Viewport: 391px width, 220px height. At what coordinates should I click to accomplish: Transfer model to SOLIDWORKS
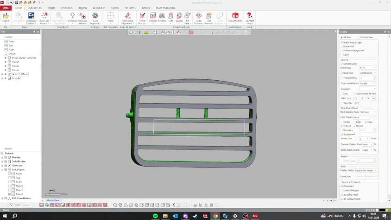tap(235, 17)
